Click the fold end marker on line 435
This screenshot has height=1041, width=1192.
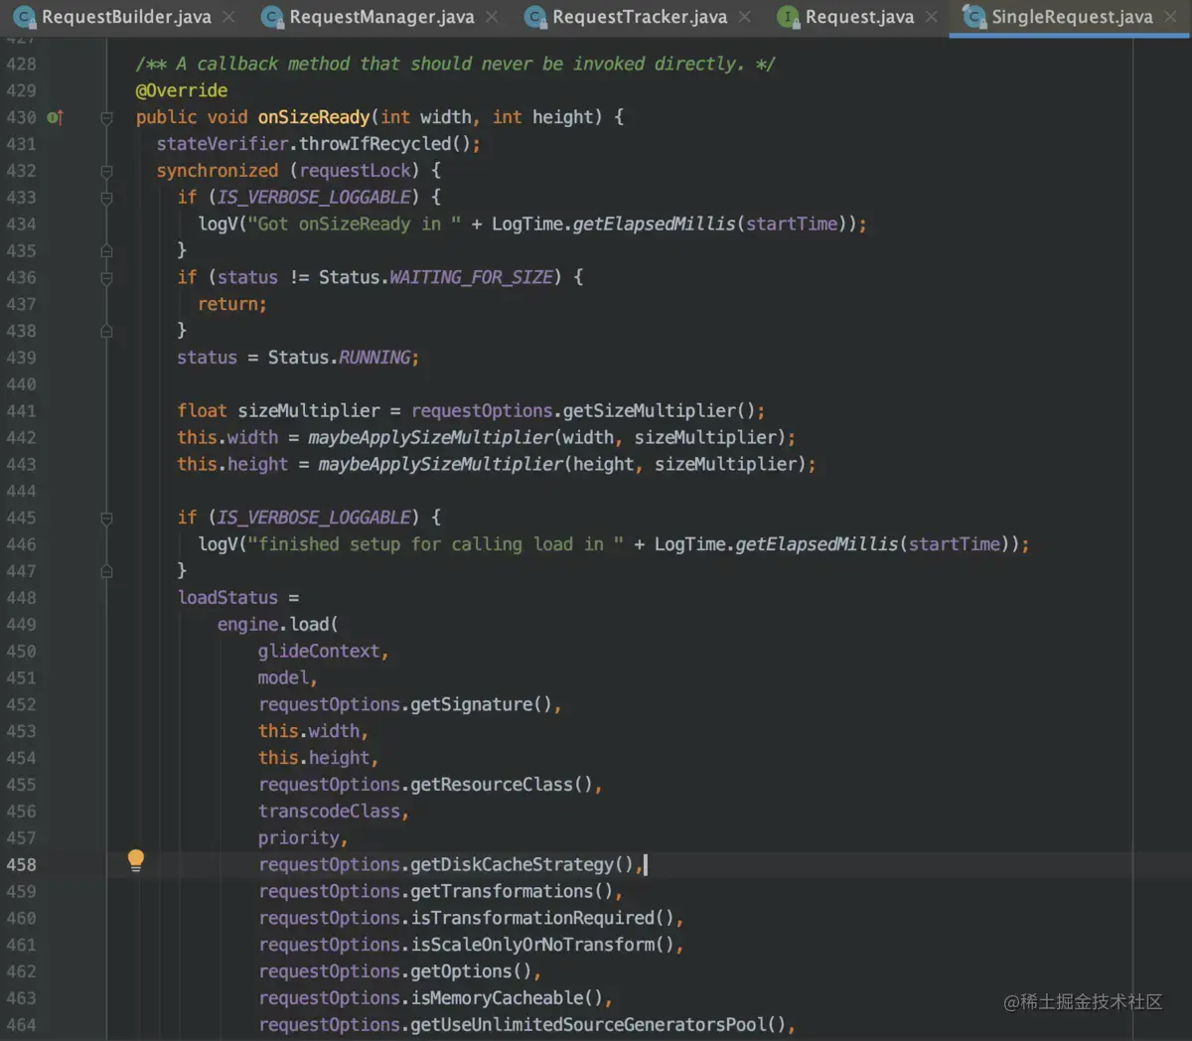point(106,251)
